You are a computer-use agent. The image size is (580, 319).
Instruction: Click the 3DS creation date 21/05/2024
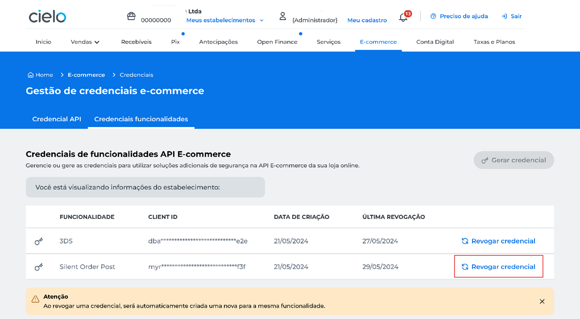[x=291, y=241]
